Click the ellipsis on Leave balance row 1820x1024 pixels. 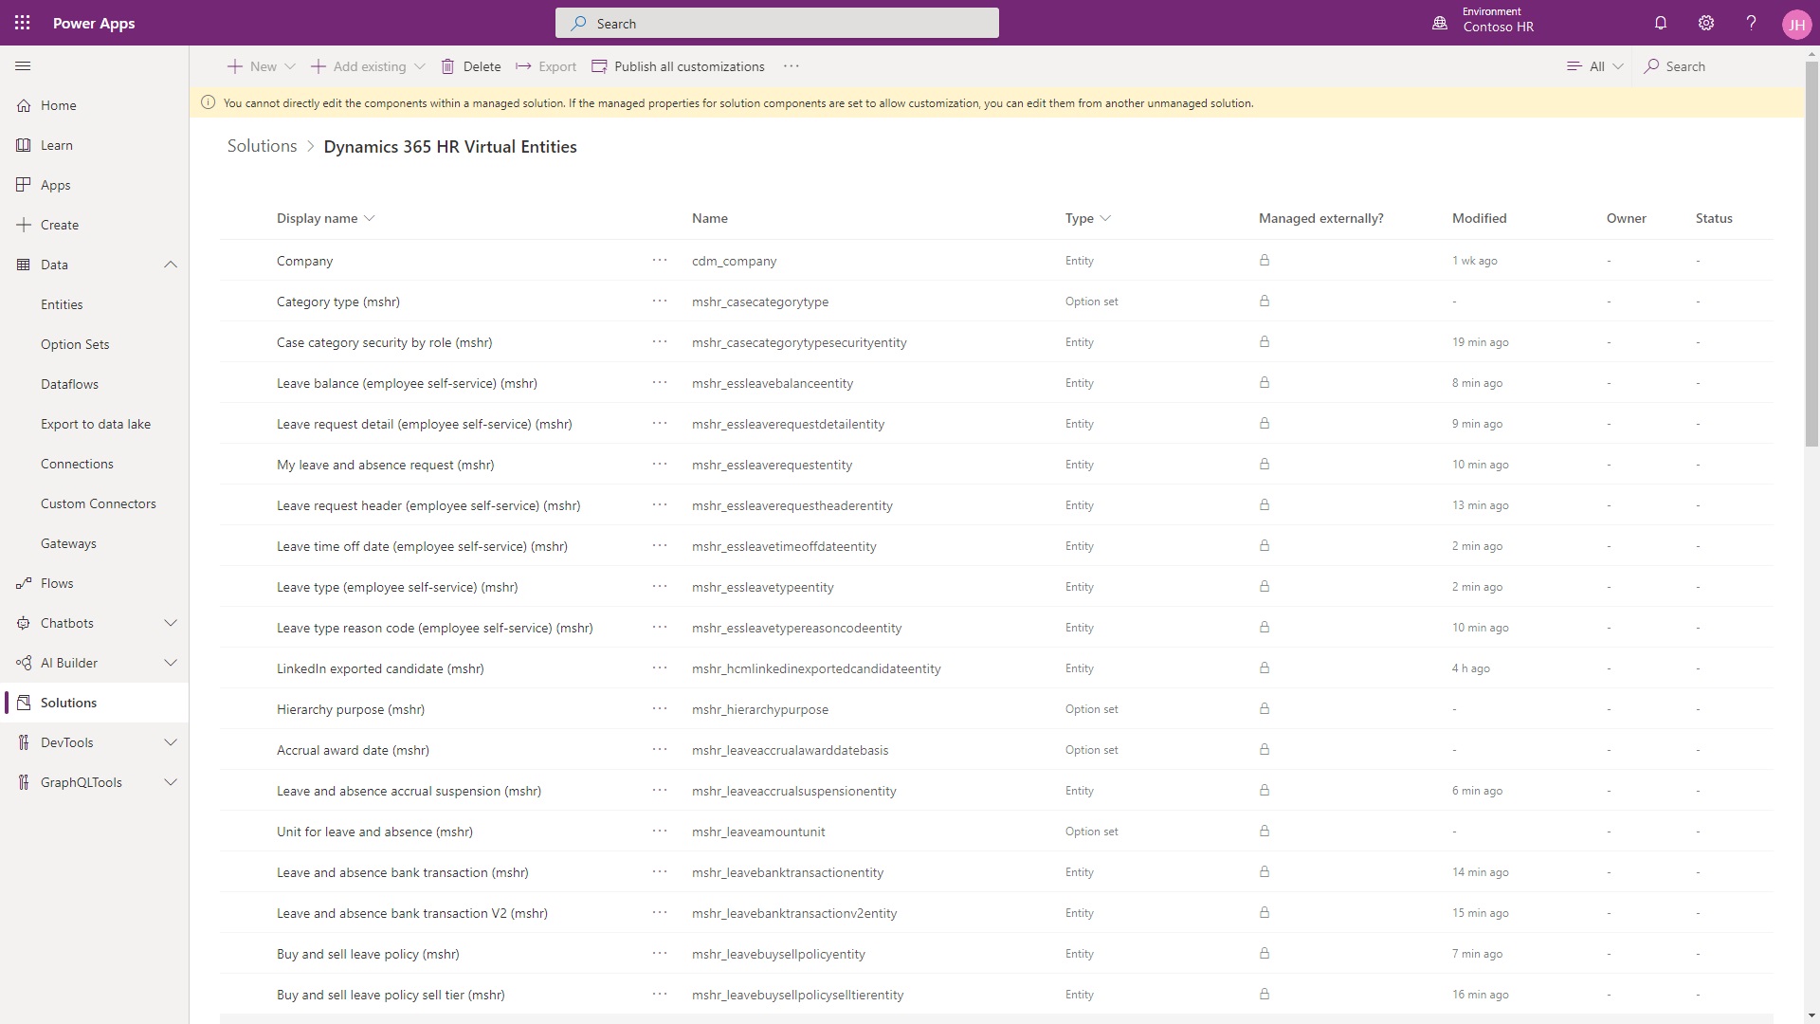point(659,383)
